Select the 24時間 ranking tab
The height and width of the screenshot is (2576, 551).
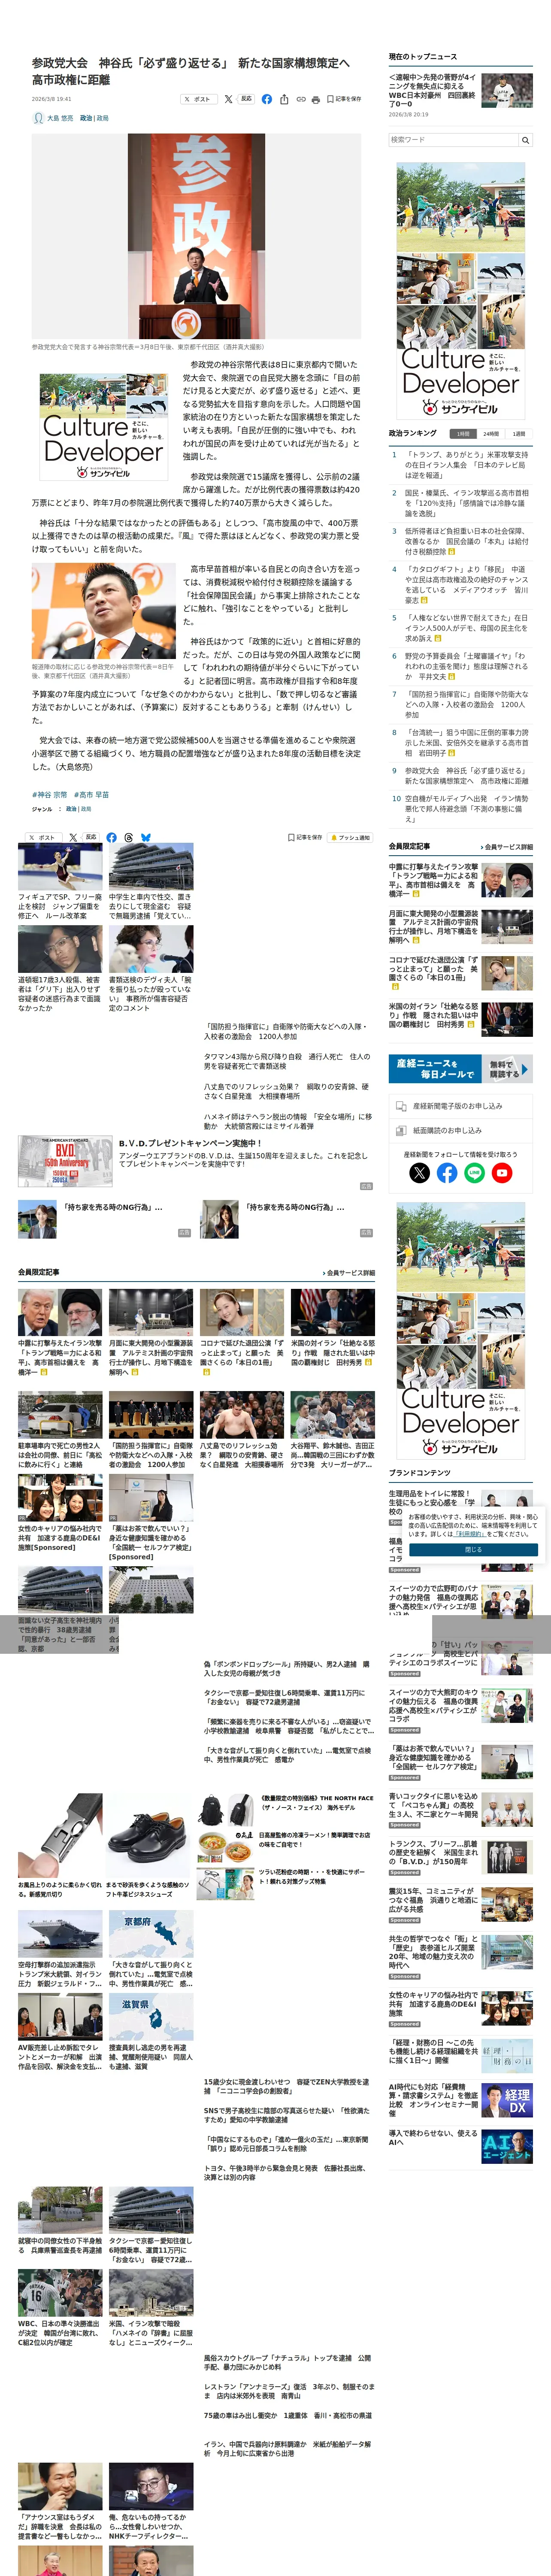click(x=491, y=434)
